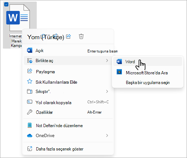The height and width of the screenshot is (158, 187).
Task: Click the Notepad icon
Action: click(x=29, y=125)
